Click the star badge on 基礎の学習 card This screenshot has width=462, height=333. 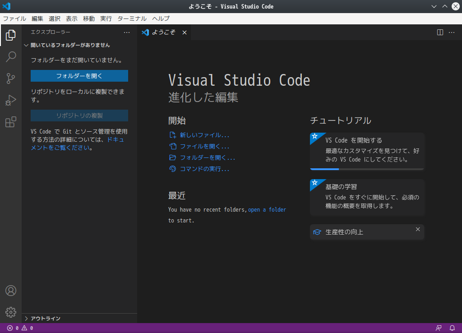[x=314, y=183]
